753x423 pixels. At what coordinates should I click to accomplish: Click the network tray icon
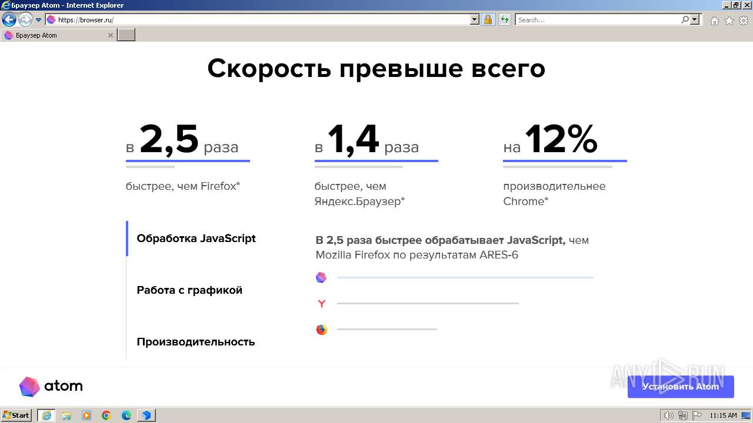pos(683,415)
